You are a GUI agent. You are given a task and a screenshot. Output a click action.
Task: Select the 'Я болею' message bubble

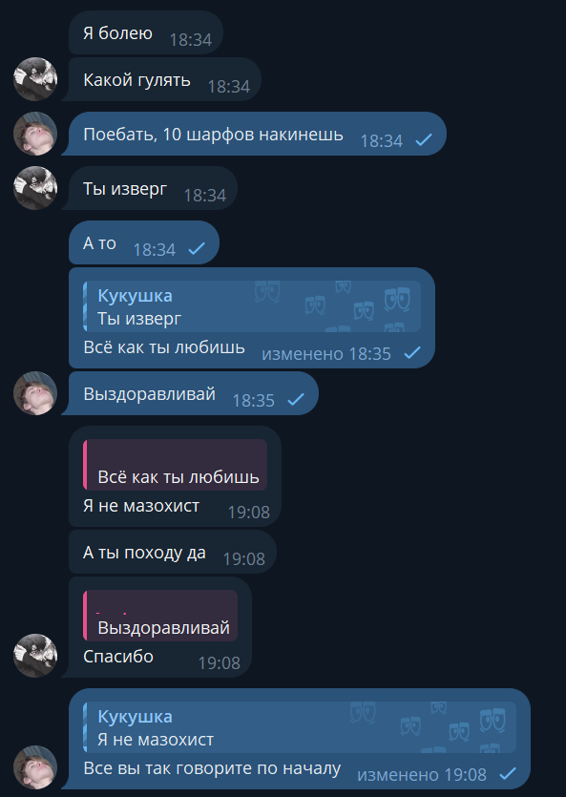146,32
